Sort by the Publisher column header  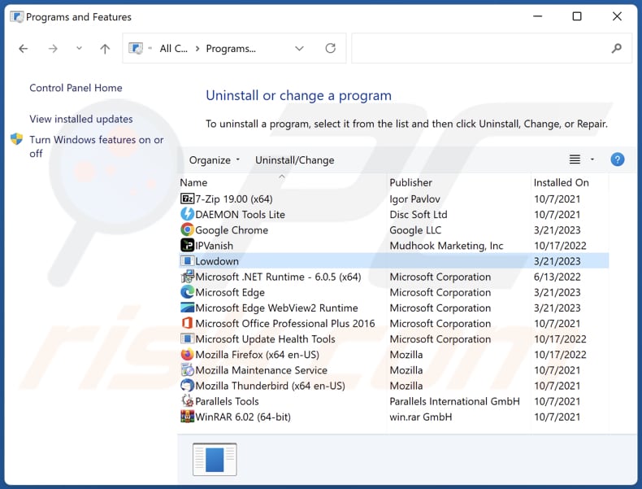[x=458, y=182]
